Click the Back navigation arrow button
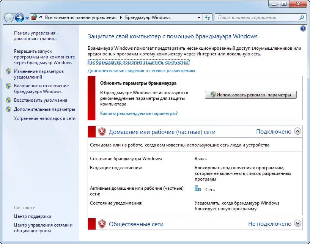The height and width of the screenshot is (244, 310). 8,17
